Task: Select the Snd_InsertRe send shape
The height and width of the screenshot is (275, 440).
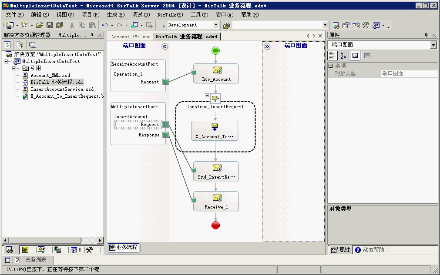Action: coord(216,171)
